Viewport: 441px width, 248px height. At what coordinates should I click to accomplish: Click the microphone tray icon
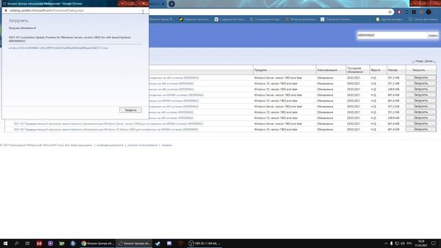pos(391,243)
